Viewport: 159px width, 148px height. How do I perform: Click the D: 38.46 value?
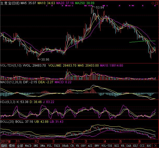36,102
